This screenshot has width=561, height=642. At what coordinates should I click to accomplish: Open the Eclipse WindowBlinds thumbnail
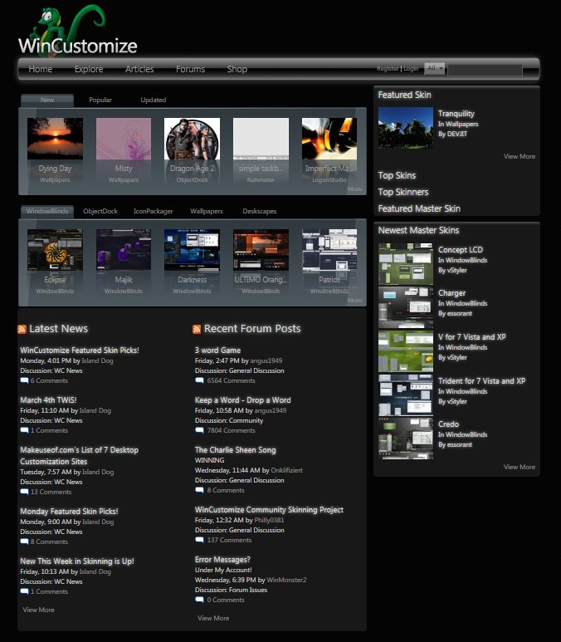coord(55,250)
